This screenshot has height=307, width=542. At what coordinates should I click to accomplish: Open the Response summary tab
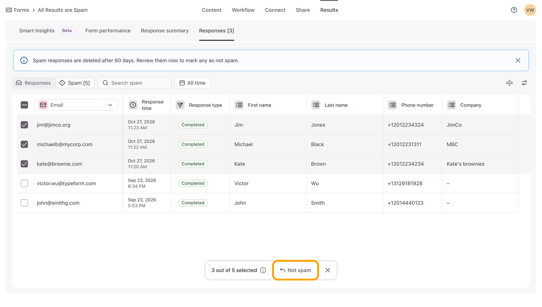click(165, 31)
